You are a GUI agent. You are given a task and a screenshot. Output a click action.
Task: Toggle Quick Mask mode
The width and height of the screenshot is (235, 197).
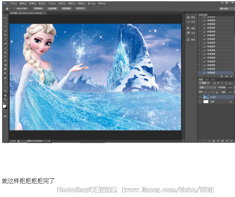(5, 112)
